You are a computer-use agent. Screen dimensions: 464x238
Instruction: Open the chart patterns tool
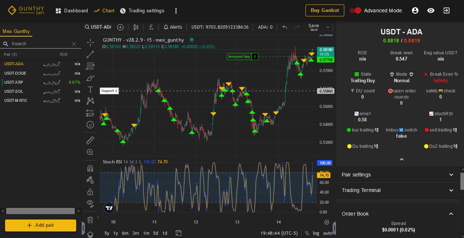90,101
